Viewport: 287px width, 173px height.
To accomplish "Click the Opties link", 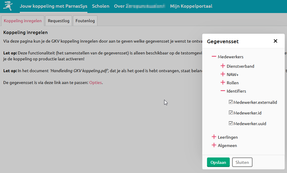I will coord(96,83).
